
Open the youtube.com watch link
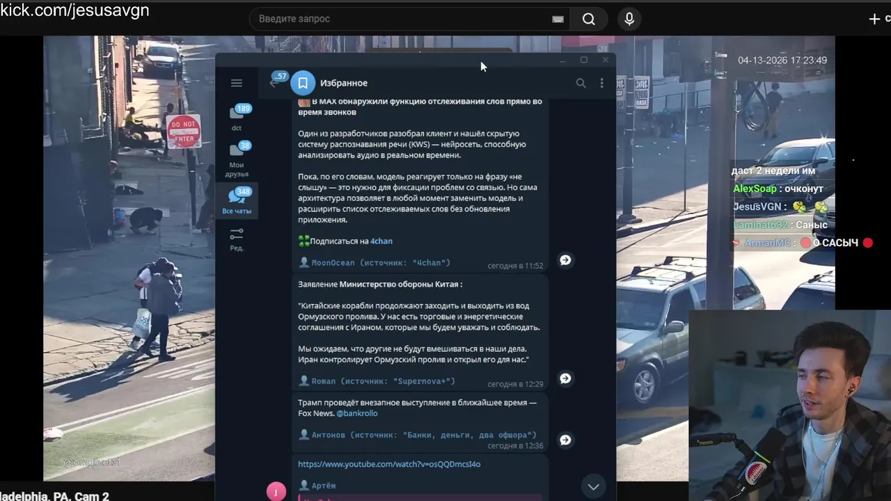point(389,464)
